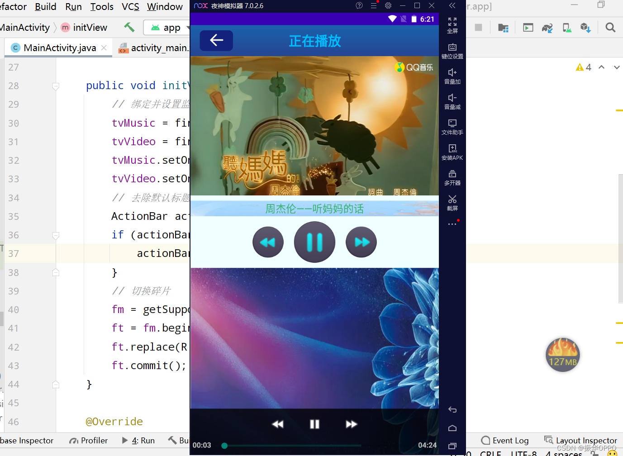
Task: Click the fold end marker at line 38
Action: pyautogui.click(x=56, y=272)
